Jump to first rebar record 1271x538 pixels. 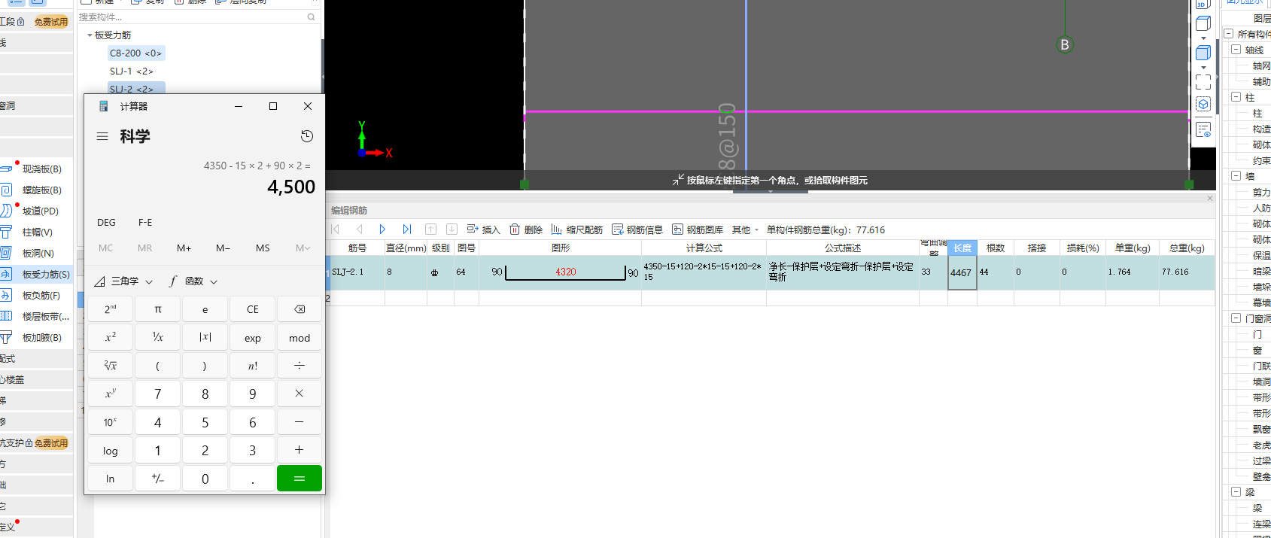336,229
